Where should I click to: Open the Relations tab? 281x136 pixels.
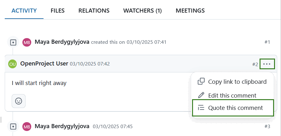click(94, 11)
